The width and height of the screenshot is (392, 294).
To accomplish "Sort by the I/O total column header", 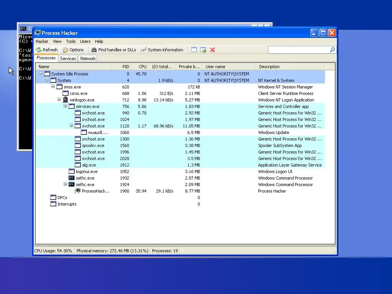I will (162, 67).
